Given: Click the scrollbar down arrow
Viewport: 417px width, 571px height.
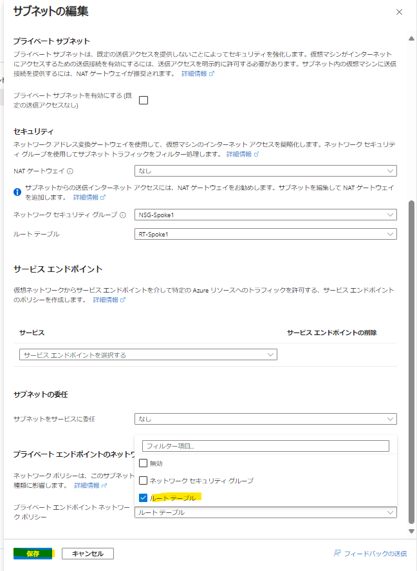Looking at the screenshot, I should (411, 531).
